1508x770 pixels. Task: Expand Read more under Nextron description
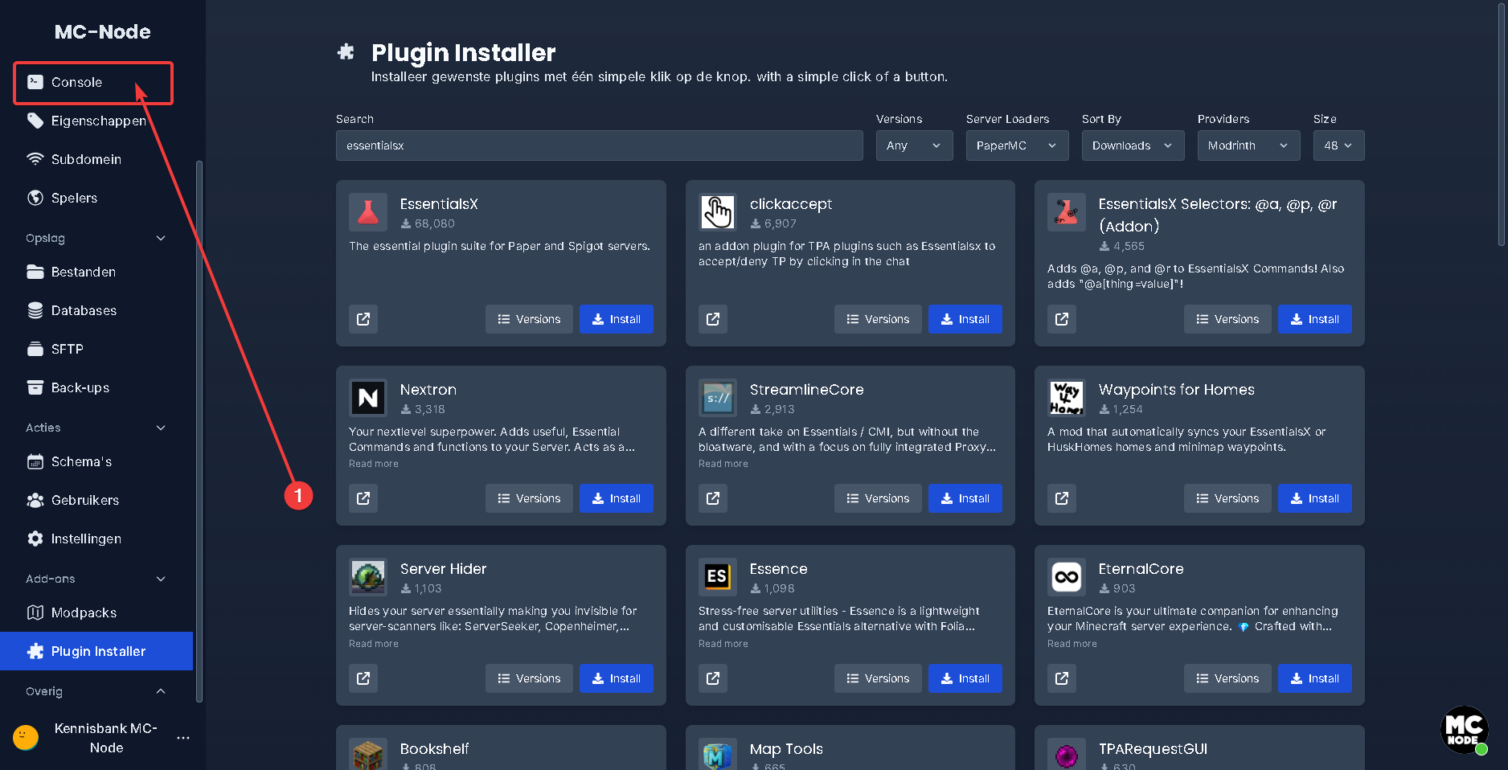point(374,464)
